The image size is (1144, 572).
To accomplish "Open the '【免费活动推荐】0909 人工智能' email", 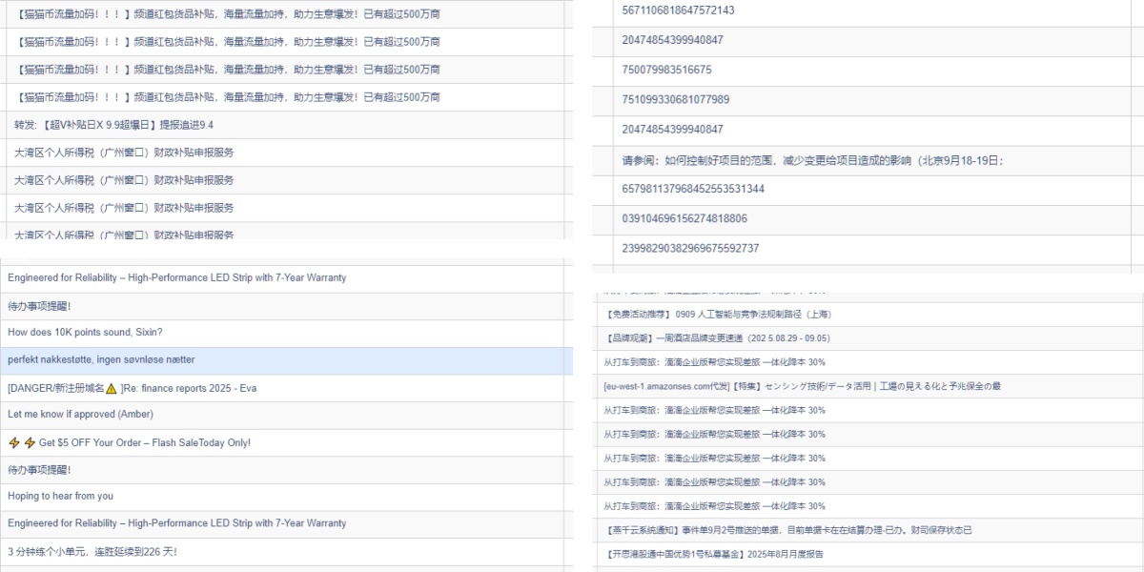I will point(718,314).
